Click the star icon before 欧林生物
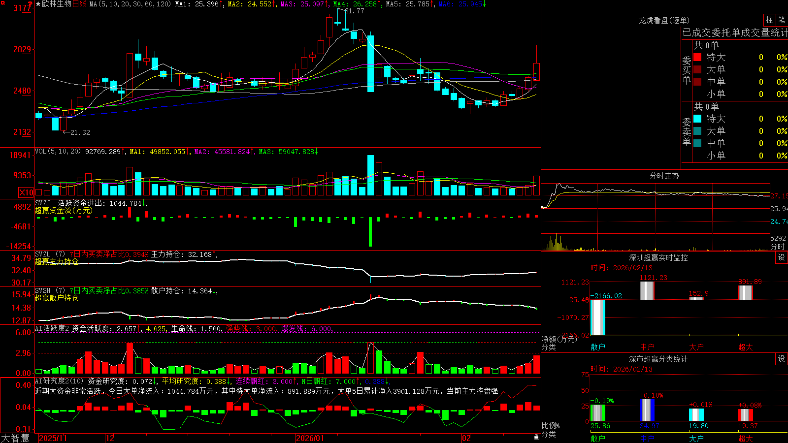The width and height of the screenshot is (788, 443). click(x=38, y=4)
